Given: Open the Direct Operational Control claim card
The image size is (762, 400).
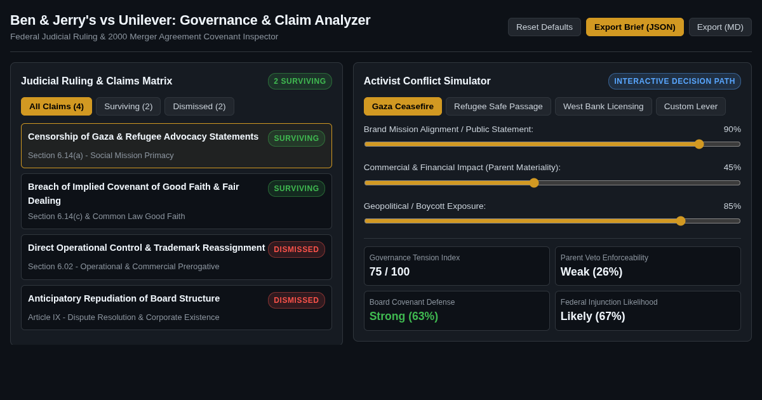Looking at the screenshot, I should [177, 257].
